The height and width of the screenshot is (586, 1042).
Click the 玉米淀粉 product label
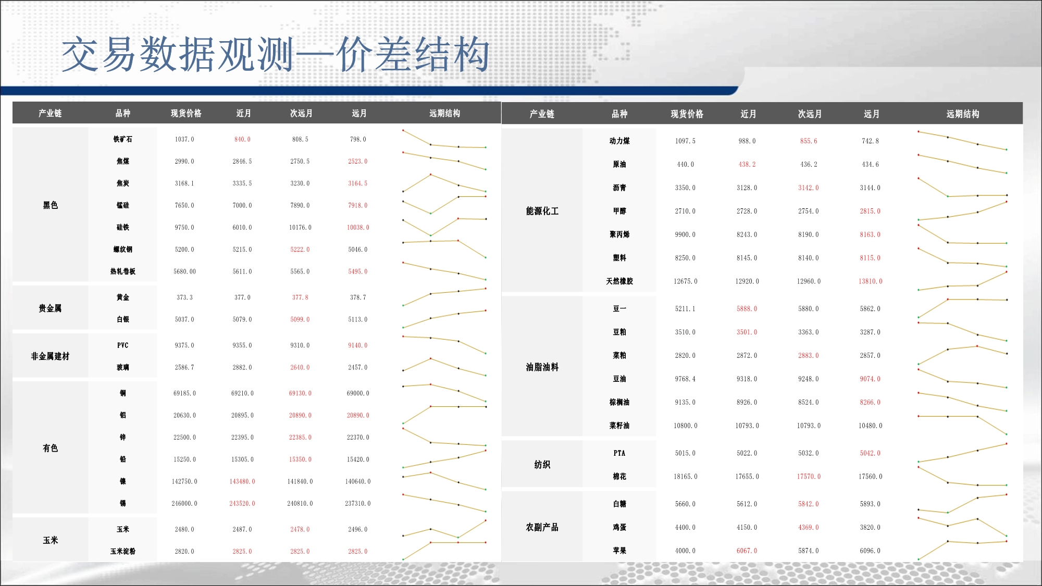pyautogui.click(x=123, y=551)
